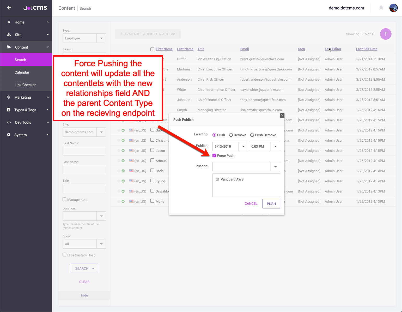Viewport: 402px width, 312px height.
Task: Click the purple three-dot actions button
Action: (386, 34)
